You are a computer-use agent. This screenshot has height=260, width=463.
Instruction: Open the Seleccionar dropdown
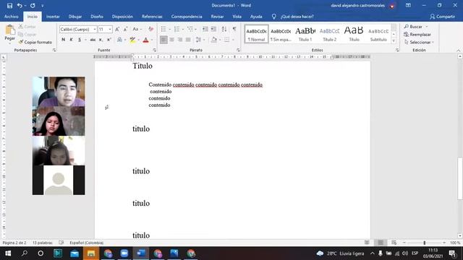point(419,42)
